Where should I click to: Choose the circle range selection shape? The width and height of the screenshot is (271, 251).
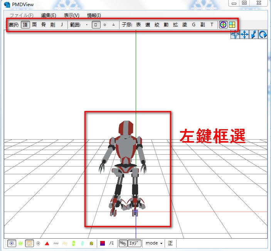click(x=105, y=25)
